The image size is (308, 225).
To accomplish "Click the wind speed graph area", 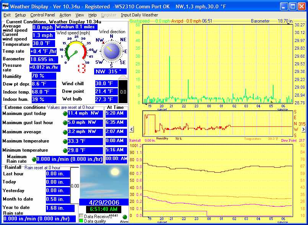I will pos(218,64).
